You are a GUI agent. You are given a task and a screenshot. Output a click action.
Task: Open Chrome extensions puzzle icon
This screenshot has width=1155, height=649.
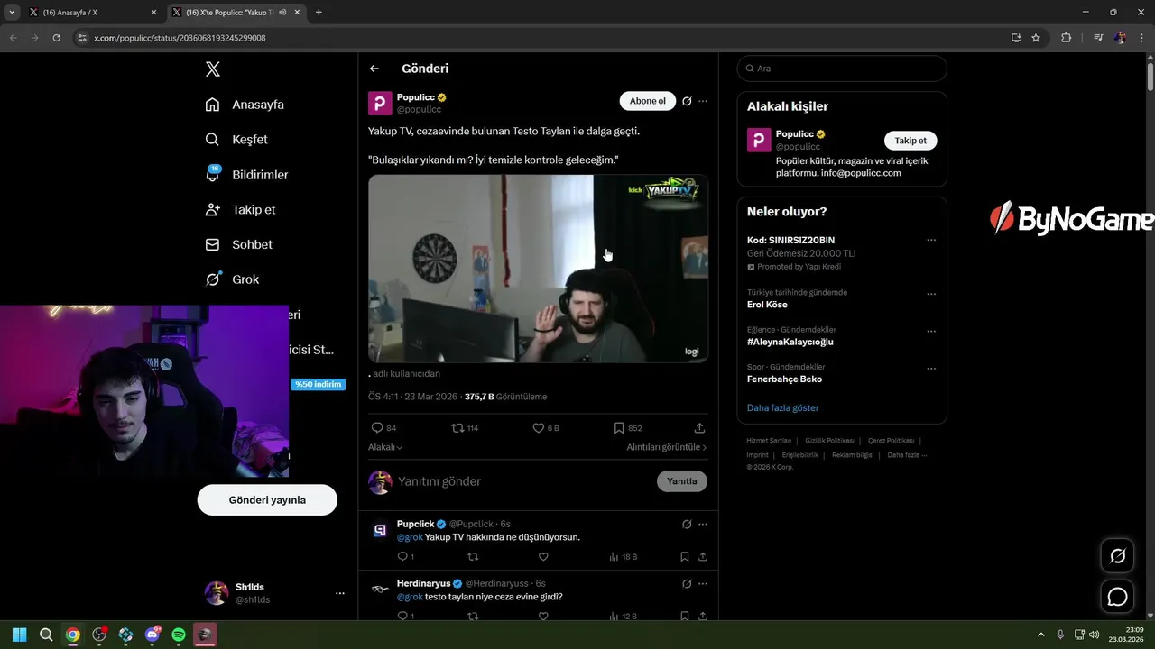(1067, 38)
